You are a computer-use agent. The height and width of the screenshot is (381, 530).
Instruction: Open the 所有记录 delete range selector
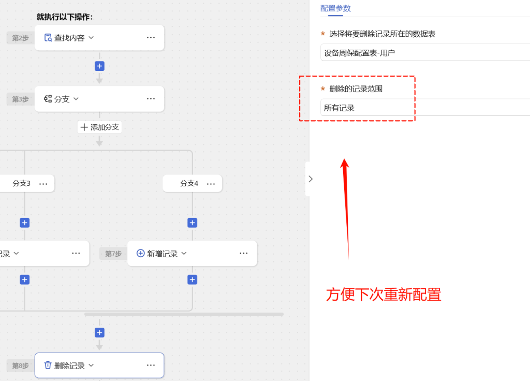pyautogui.click(x=425, y=108)
